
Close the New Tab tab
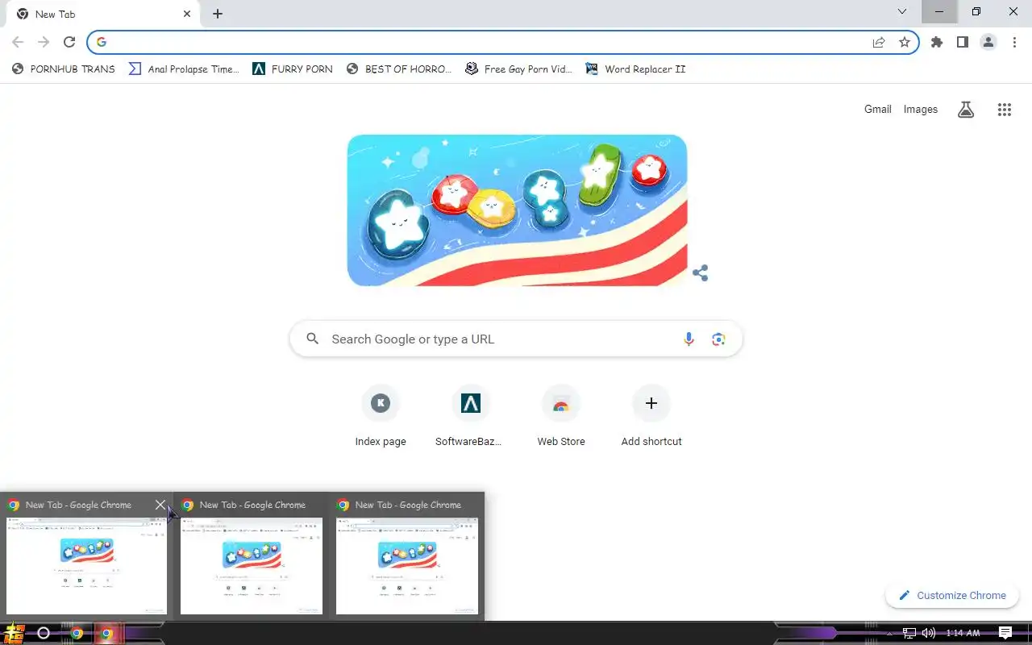tap(187, 14)
